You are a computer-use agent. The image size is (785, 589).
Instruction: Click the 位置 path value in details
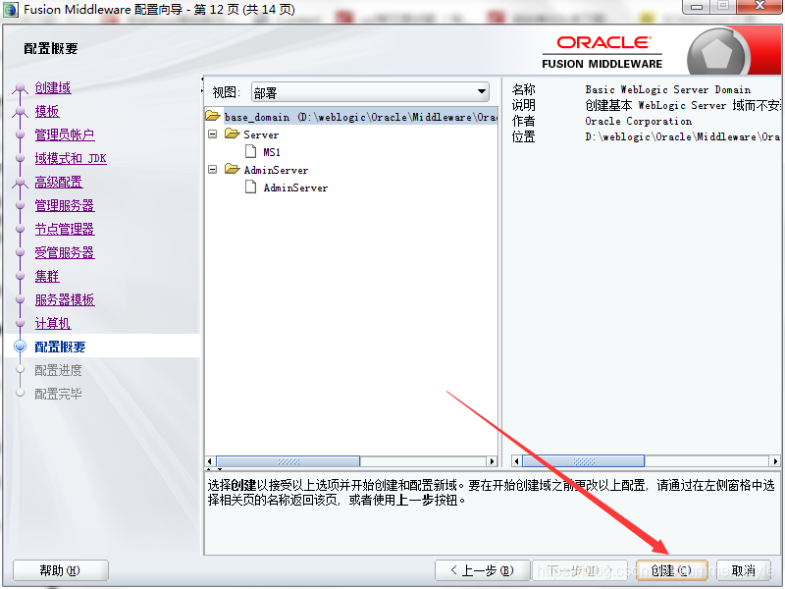tap(682, 136)
